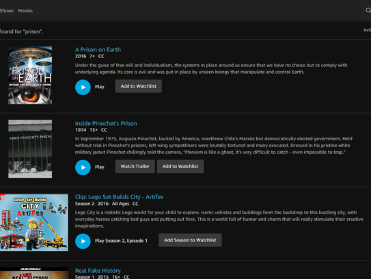Viewport: 371px width, 279px height.
Task: Click the 'Season 2 2016 All Ages CC' line
Action: point(107,204)
